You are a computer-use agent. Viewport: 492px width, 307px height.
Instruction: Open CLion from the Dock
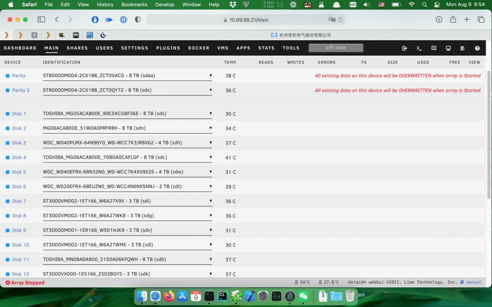tap(222, 296)
